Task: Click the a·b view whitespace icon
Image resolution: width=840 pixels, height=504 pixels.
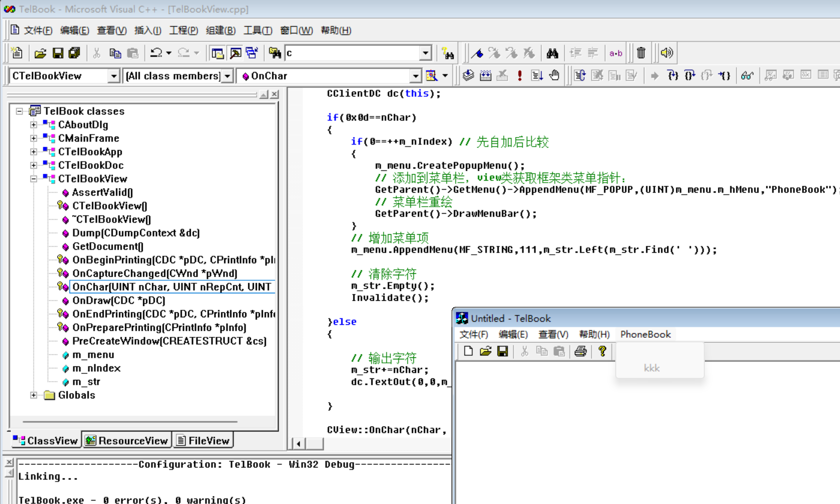Action: point(616,53)
